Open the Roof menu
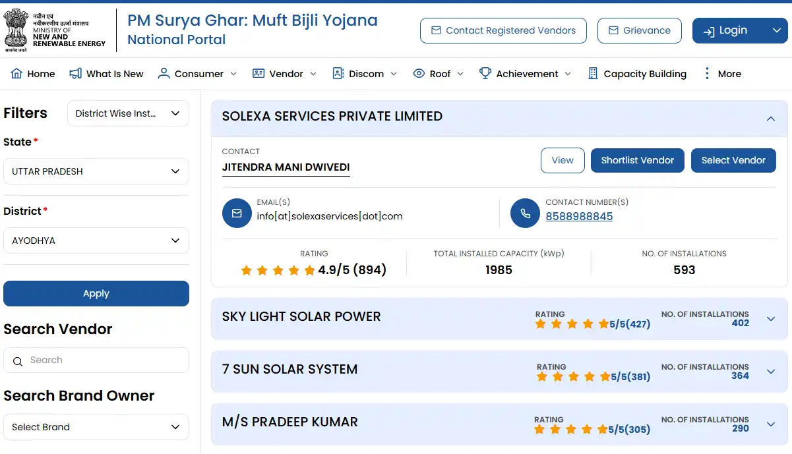This screenshot has height=454, width=792. click(438, 74)
